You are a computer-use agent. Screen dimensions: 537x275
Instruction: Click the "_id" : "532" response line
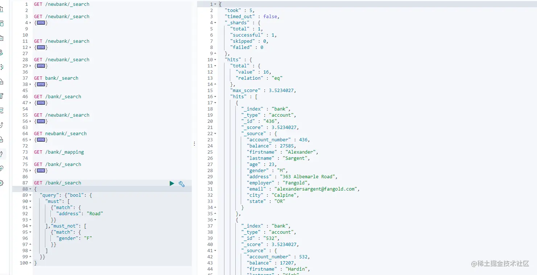(x=260, y=238)
